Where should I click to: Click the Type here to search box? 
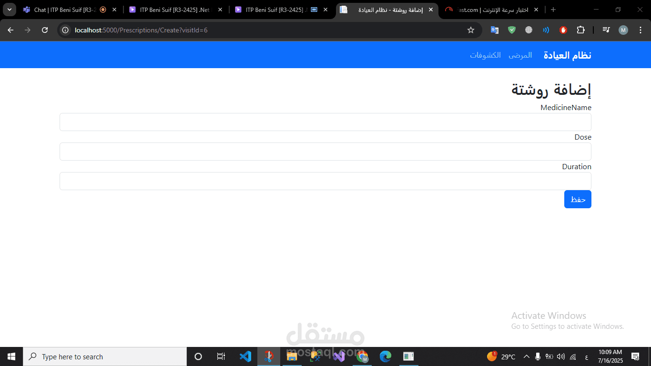coord(105,356)
